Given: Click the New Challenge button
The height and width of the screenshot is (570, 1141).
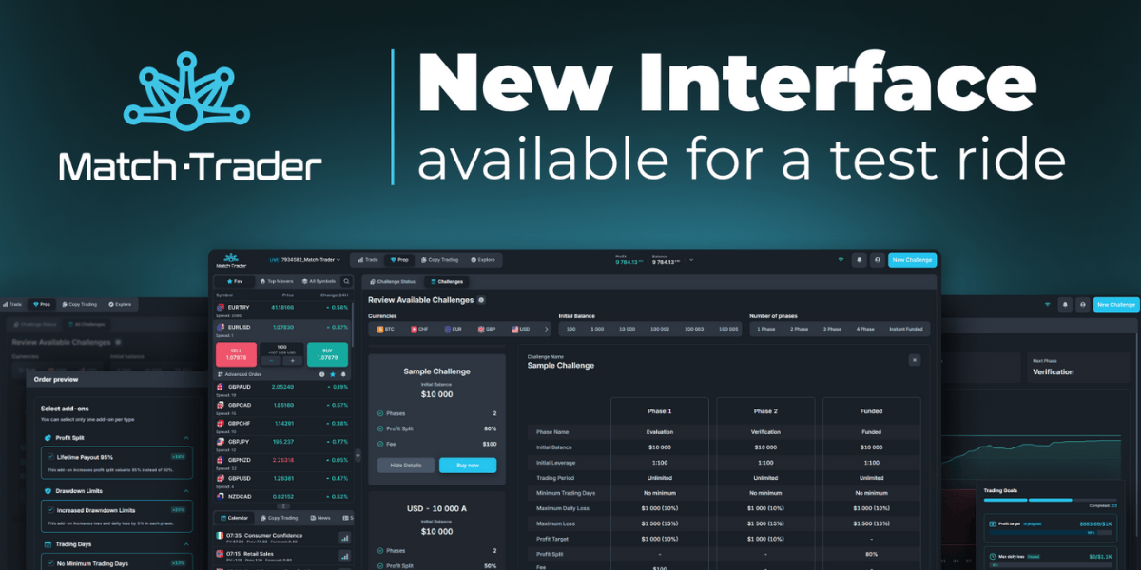Looking at the screenshot, I should tap(913, 259).
